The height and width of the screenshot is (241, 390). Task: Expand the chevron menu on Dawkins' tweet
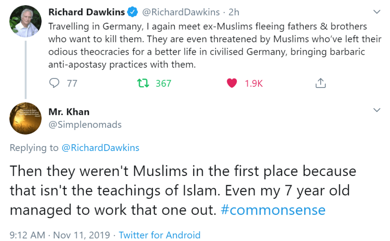click(x=377, y=12)
